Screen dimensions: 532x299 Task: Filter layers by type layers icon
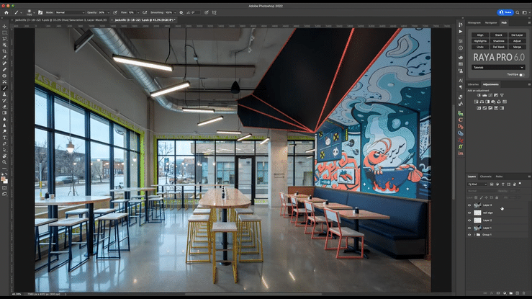pos(502,184)
